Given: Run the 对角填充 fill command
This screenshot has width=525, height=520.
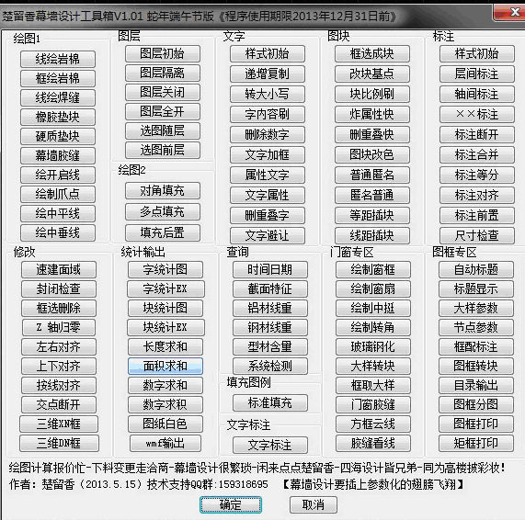Looking at the screenshot, I should pos(163,191).
